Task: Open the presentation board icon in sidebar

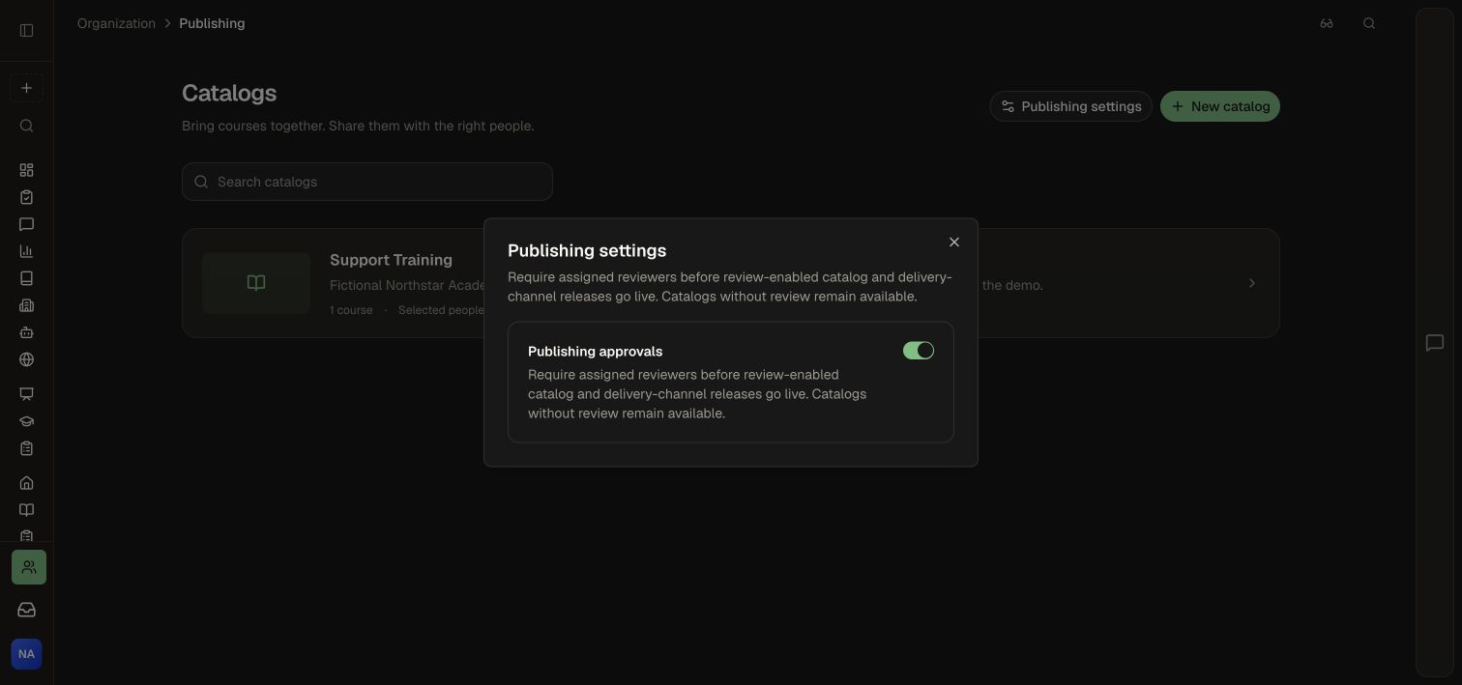Action: [x=26, y=394]
